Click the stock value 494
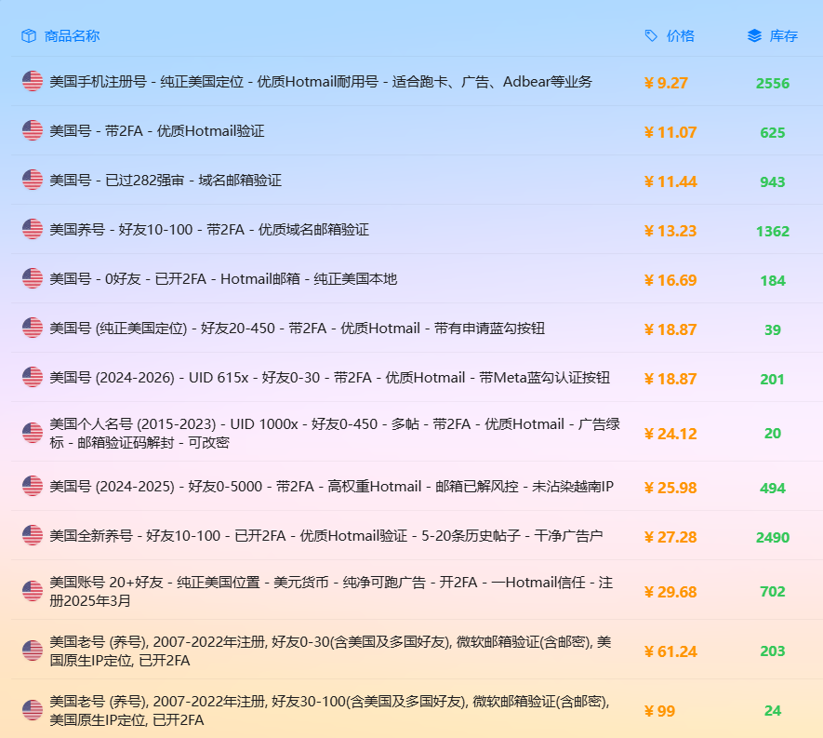The image size is (823, 738). click(773, 489)
